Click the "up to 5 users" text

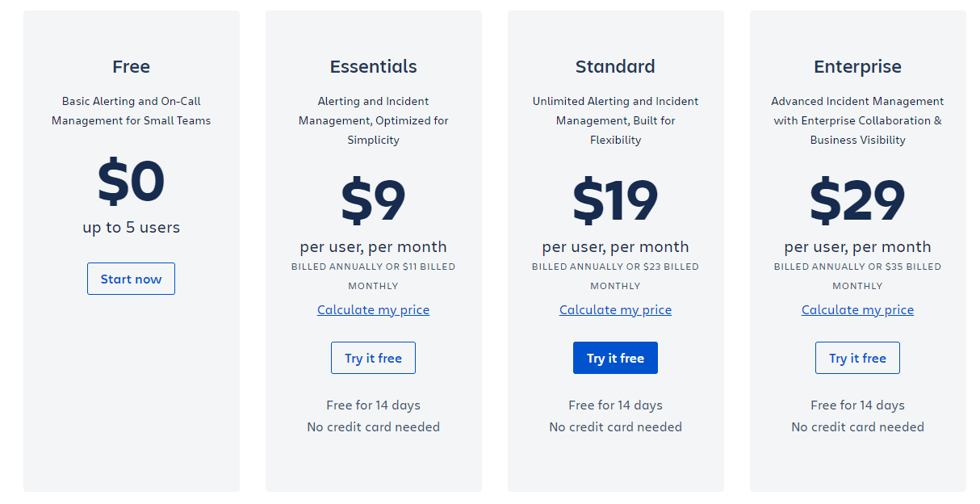click(131, 228)
